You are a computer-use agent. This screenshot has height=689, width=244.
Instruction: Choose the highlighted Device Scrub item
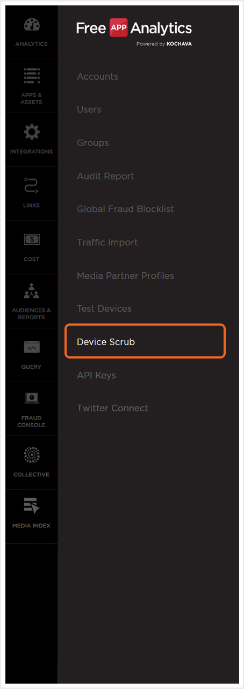pos(145,341)
